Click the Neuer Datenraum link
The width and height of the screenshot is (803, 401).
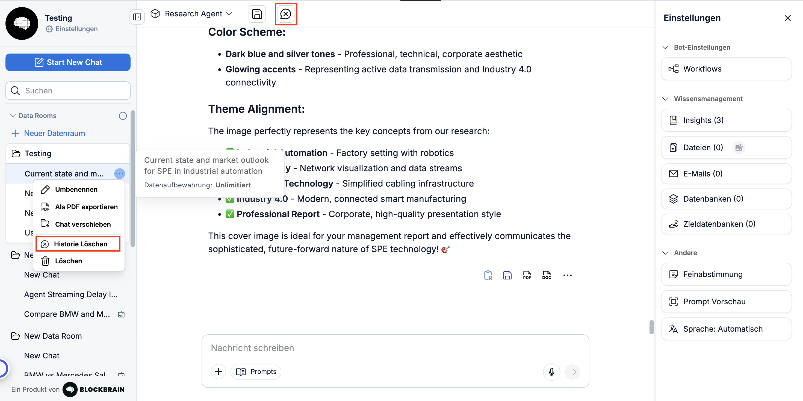click(x=54, y=134)
